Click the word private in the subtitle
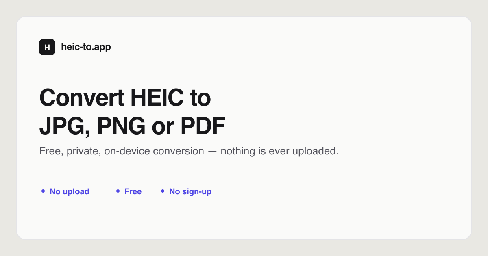Viewport: 488px width, 256px height. point(83,152)
